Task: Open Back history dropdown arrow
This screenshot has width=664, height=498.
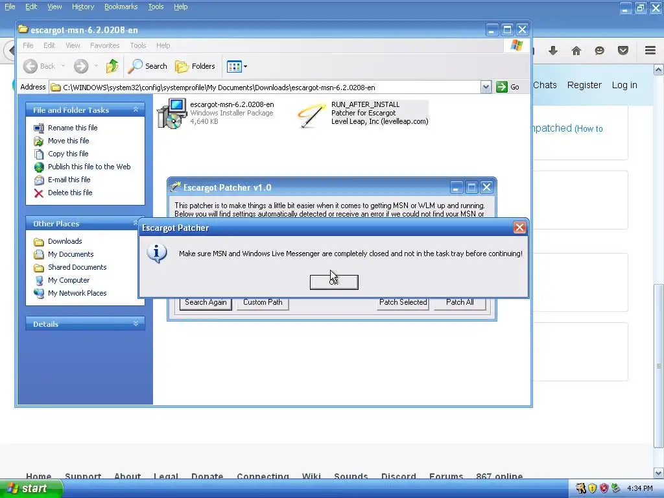Action: pyautogui.click(x=63, y=66)
